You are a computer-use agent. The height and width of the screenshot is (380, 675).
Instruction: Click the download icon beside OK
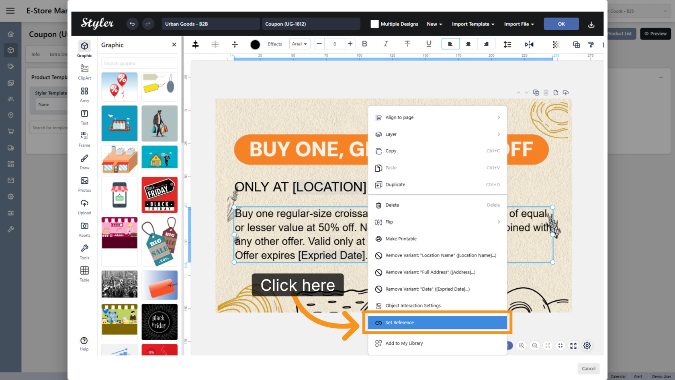click(x=591, y=25)
